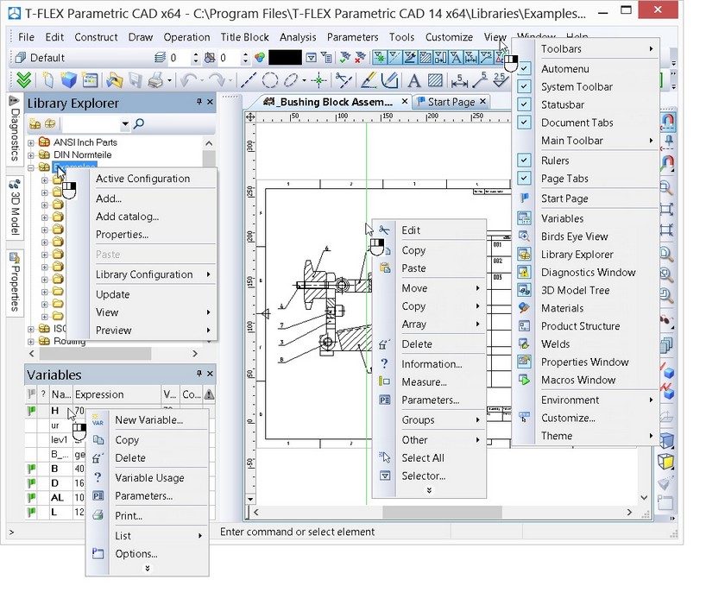Toggle the Document Tabs checkbox
This screenshot has height=592, width=706.
(x=524, y=123)
